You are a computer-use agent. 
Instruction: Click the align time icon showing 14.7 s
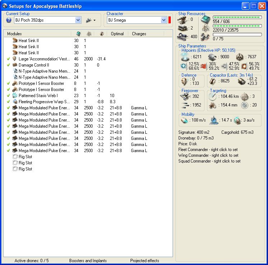[214, 120]
